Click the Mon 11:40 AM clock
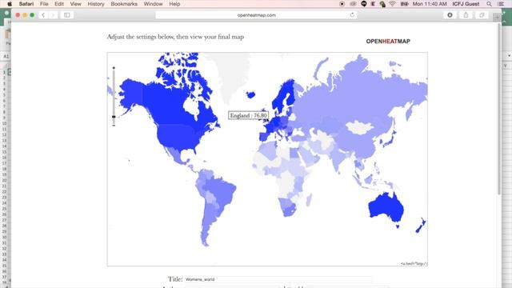Screen dimensions: 512x288 coord(430,4)
